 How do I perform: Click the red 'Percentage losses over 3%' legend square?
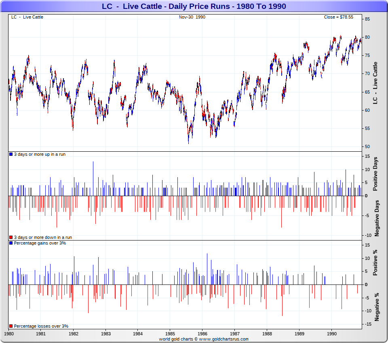pos(11,326)
